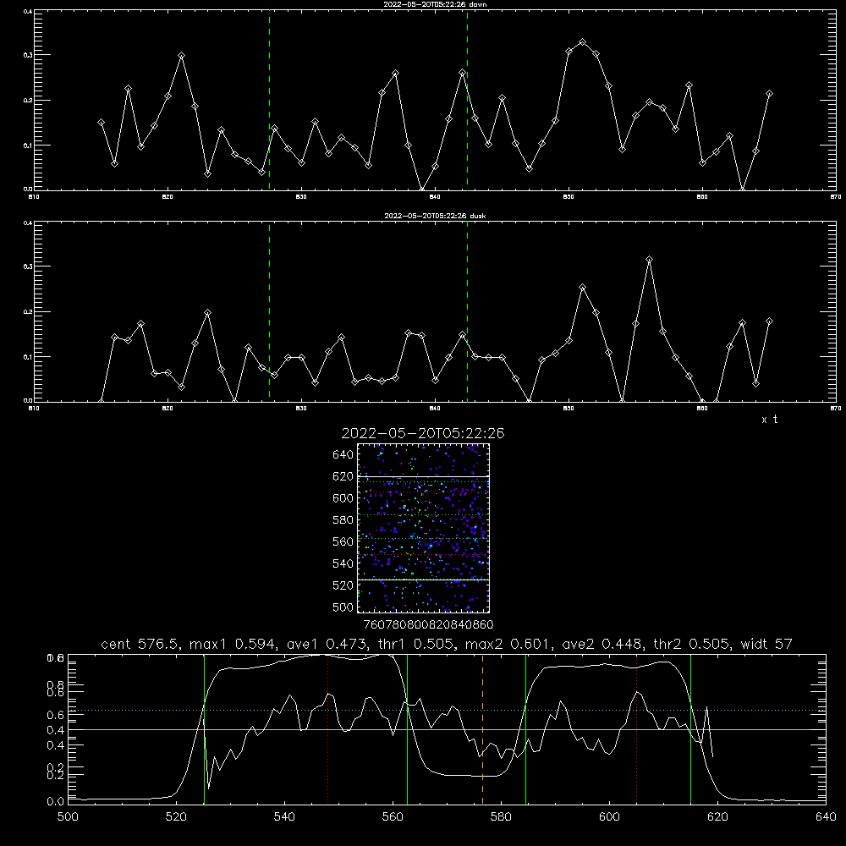Click the 520 label on bottom plot x-axis
Image resolution: width=846 pixels, height=846 pixels.
176,817
